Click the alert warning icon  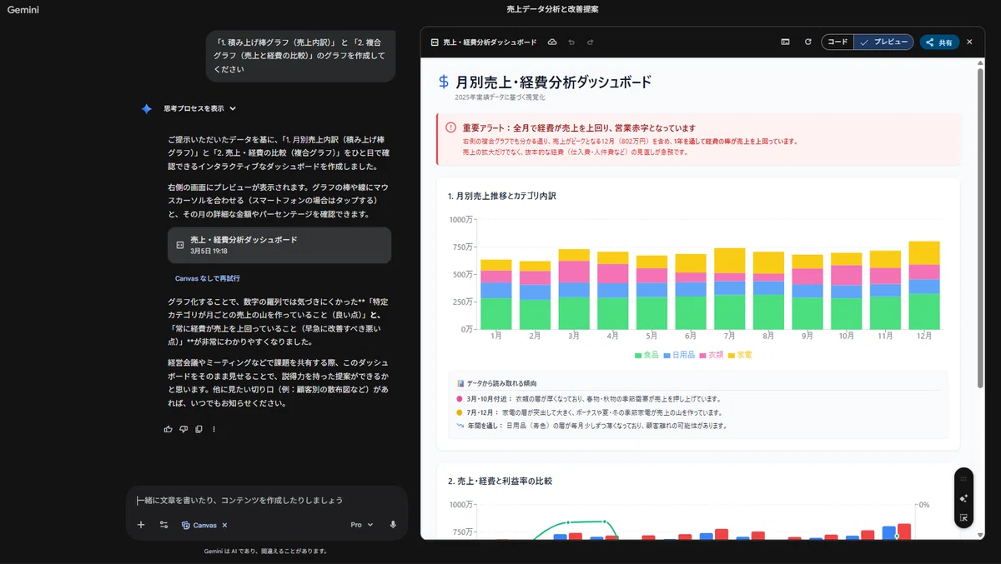pos(451,127)
